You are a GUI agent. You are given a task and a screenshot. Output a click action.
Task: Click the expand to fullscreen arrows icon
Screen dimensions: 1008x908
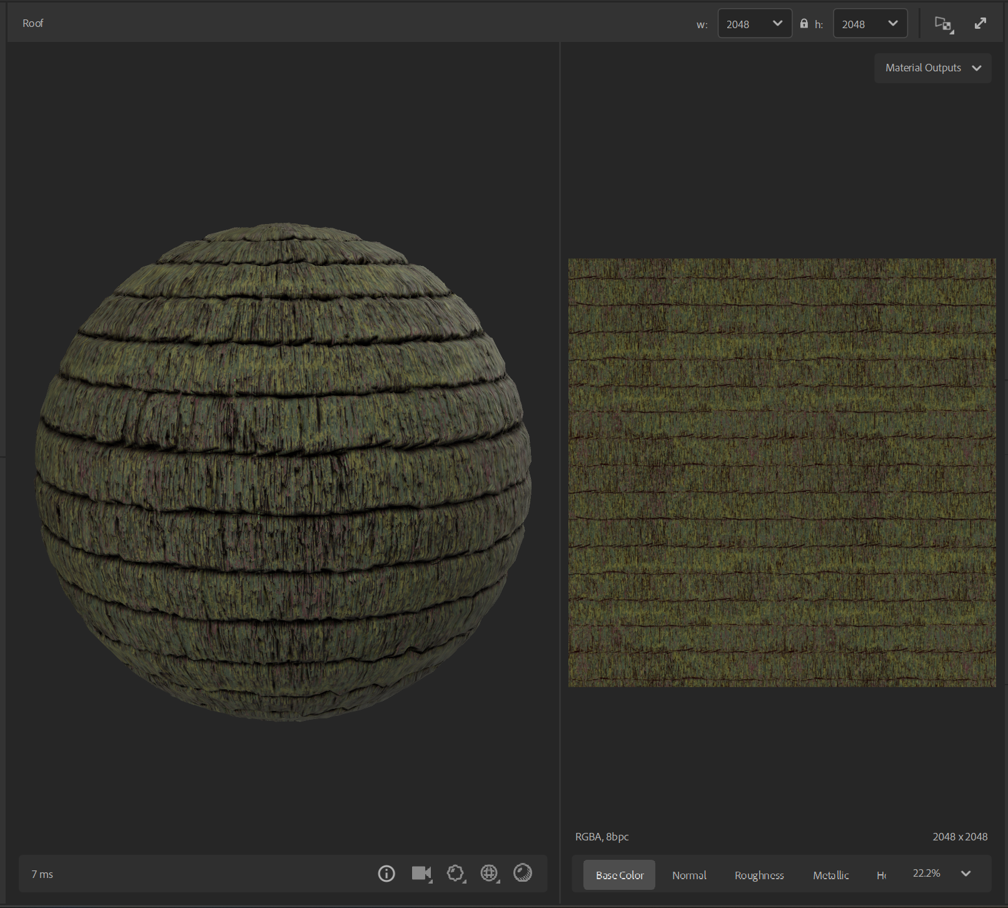tap(980, 24)
